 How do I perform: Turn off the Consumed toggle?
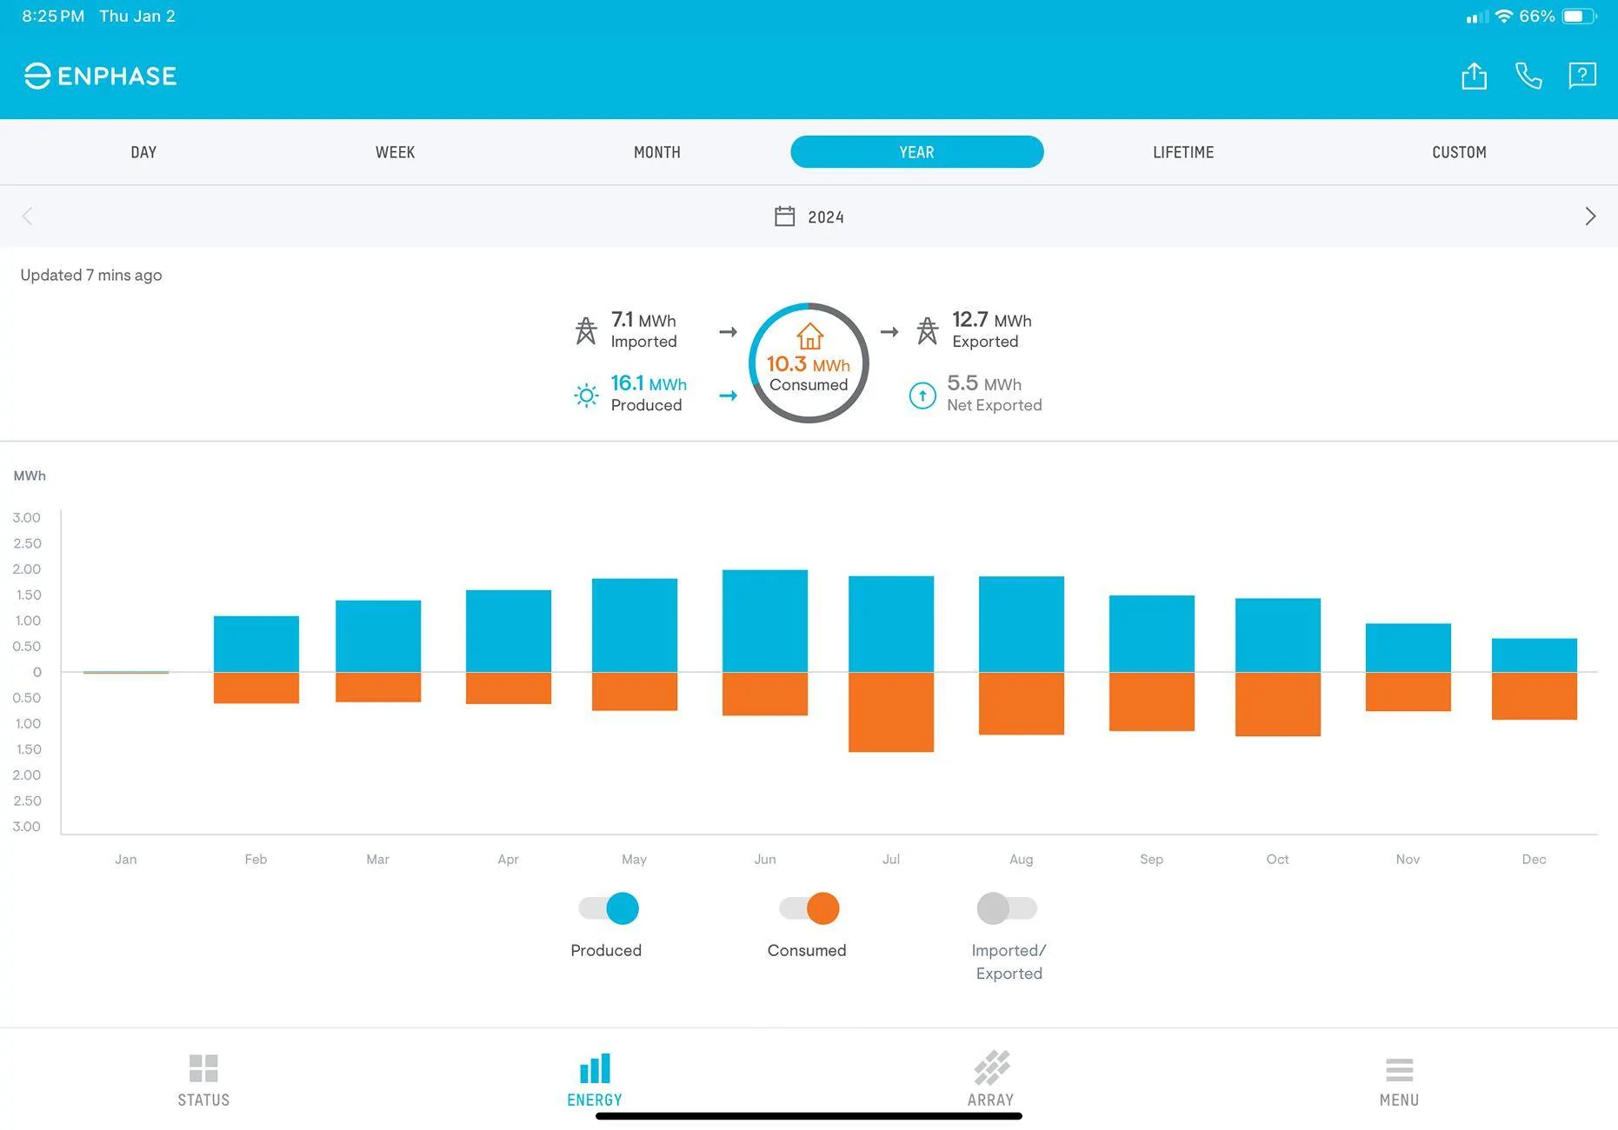click(x=809, y=908)
